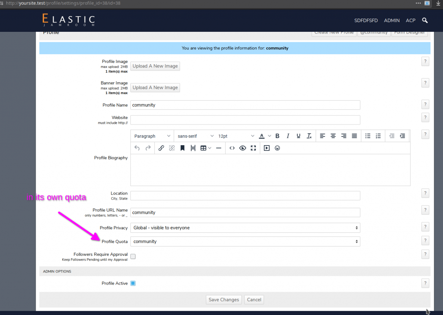Apply italic formatting in editor
The width and height of the screenshot is (443, 315).
(288, 136)
